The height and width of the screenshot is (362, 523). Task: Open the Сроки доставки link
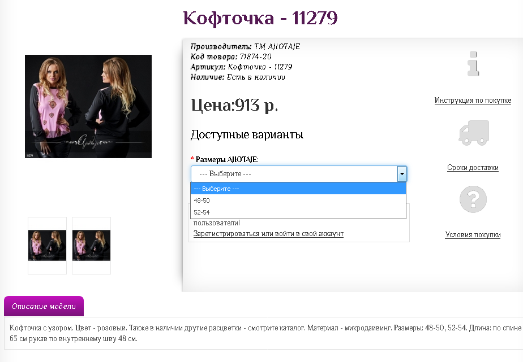pyautogui.click(x=473, y=167)
